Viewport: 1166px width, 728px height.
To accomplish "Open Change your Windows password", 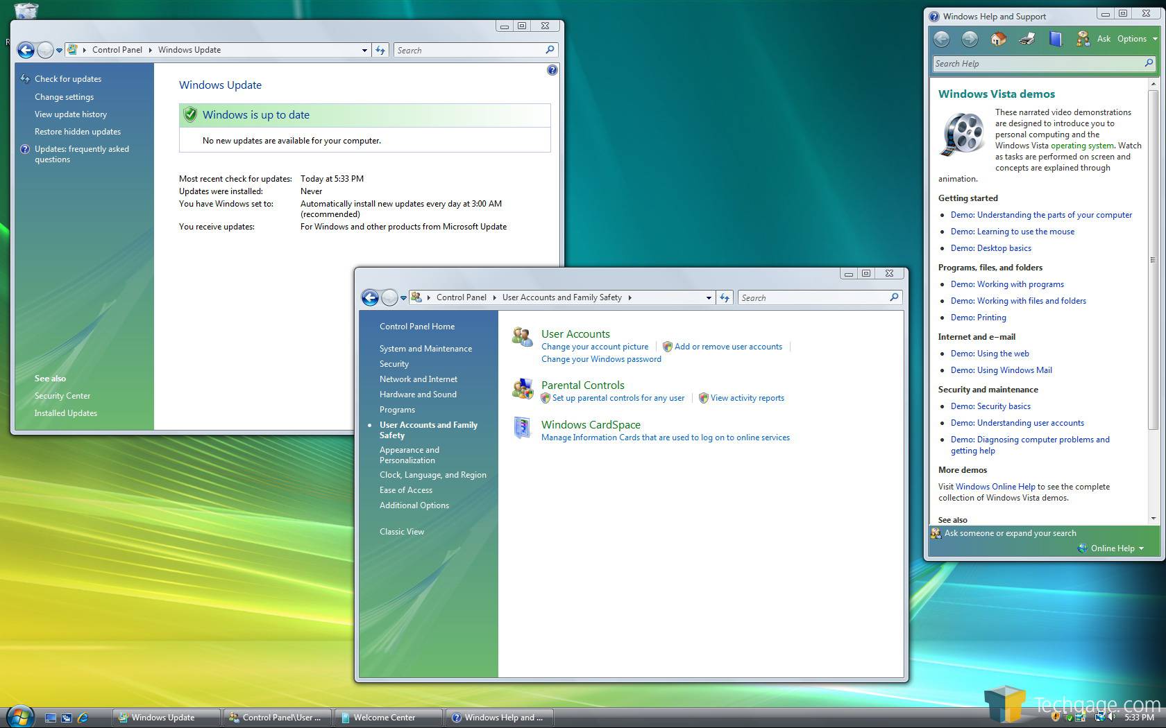I will point(601,359).
